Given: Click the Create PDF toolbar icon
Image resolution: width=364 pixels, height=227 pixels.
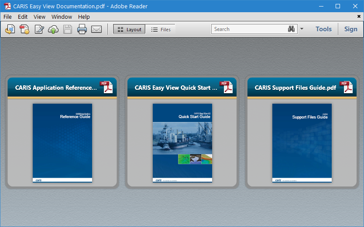Looking at the screenshot, I should point(24,29).
